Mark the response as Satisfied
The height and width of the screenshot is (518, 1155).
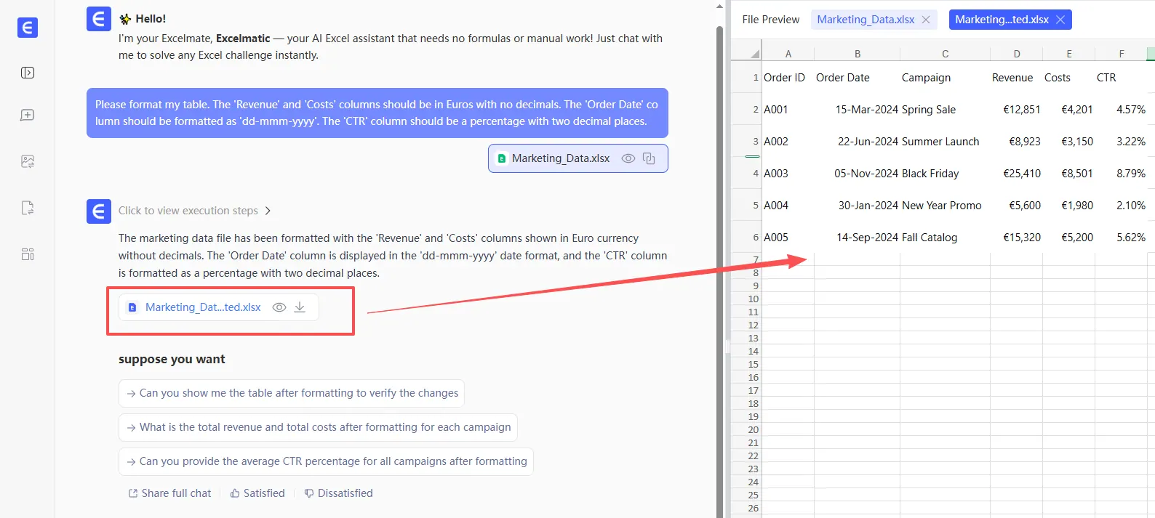257,493
